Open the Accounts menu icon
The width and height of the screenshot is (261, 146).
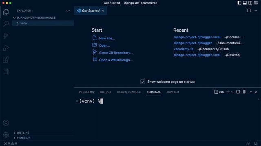pyautogui.click(x=6, y=123)
